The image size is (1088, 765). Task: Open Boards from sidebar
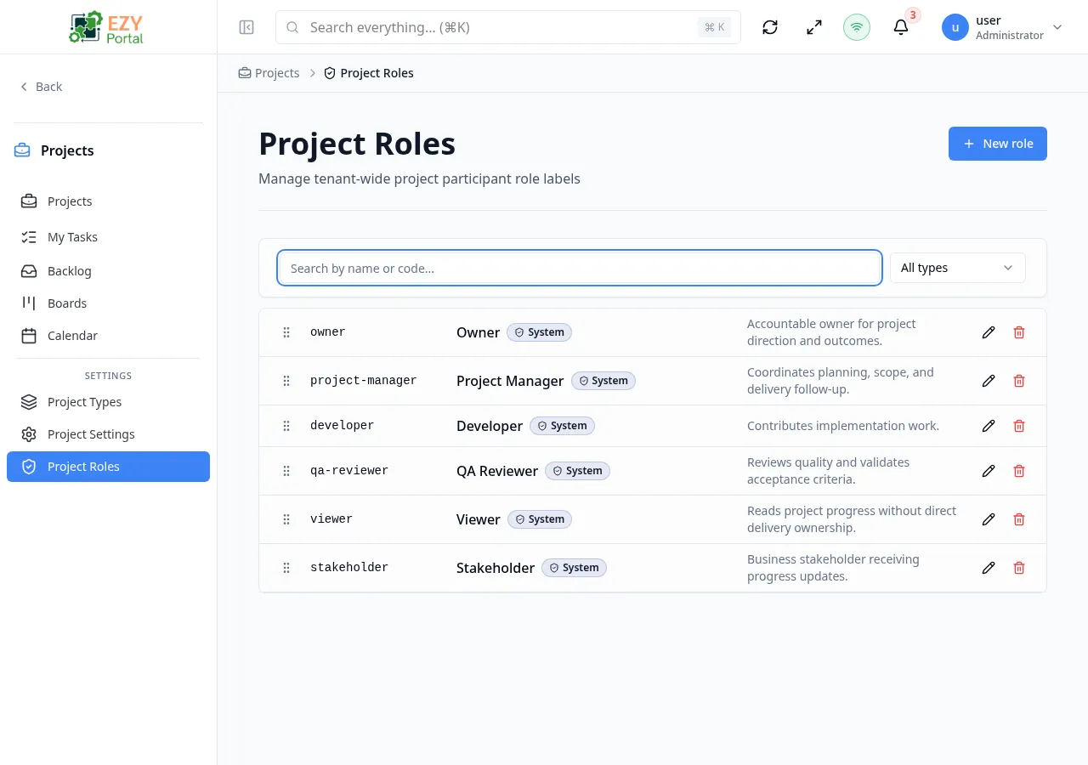(108, 303)
